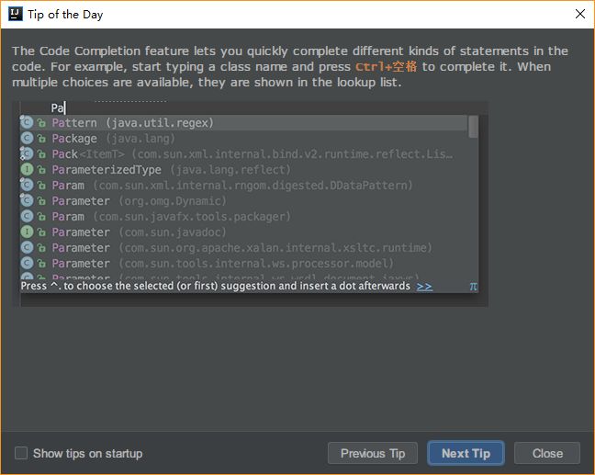This screenshot has height=475, width=595.
Task: Select Pattern (java.util.regex) suggestion
Action: pyautogui.click(x=132, y=123)
